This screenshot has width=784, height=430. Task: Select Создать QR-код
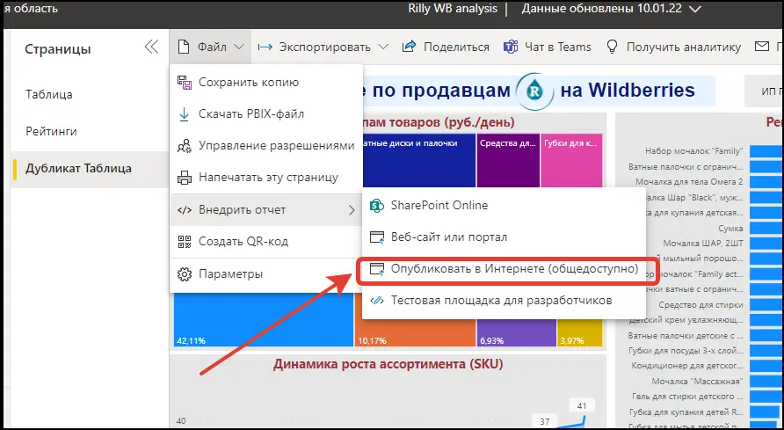pos(266,242)
